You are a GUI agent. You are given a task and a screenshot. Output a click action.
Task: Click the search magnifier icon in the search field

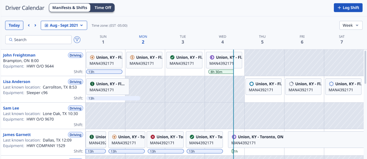tap(11, 39)
